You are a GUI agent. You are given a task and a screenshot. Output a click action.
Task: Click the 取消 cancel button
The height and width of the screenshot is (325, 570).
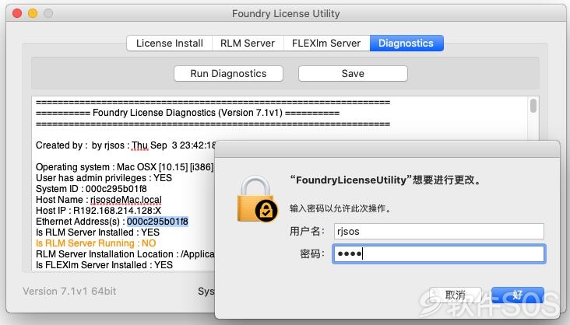tap(456, 295)
